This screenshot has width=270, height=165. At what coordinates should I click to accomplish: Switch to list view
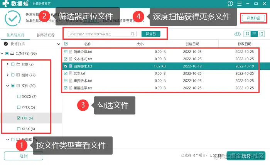(254, 34)
